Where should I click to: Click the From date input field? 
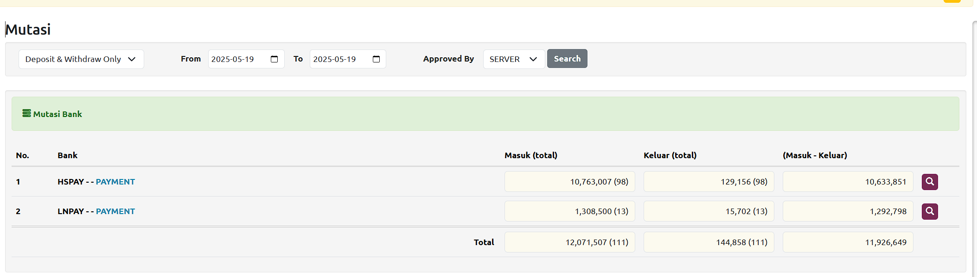tap(236, 59)
